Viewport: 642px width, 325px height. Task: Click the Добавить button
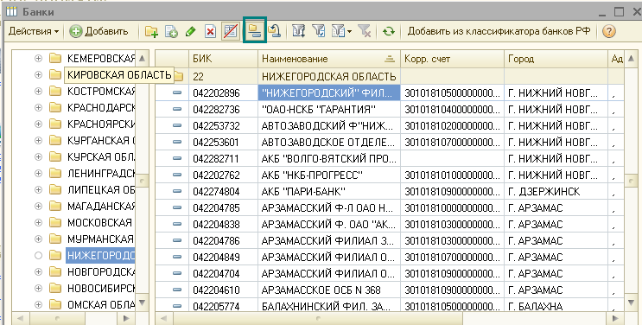99,31
